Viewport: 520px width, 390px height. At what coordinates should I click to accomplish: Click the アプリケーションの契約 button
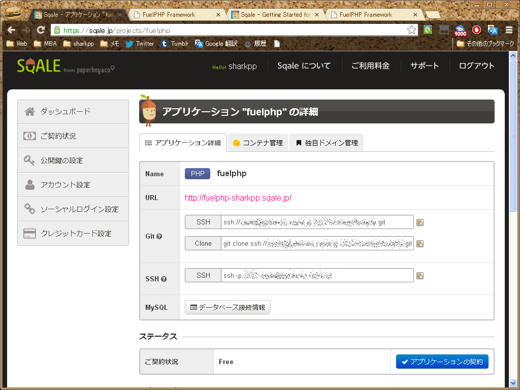pyautogui.click(x=442, y=362)
